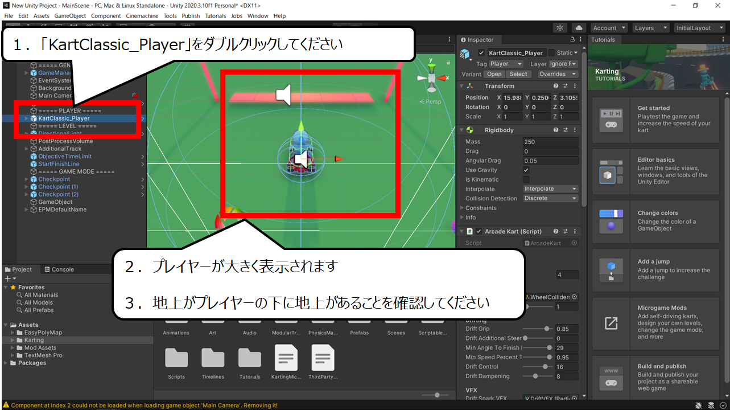Open the Overrides dropdown
This screenshot has height=410, width=730.
pos(557,74)
